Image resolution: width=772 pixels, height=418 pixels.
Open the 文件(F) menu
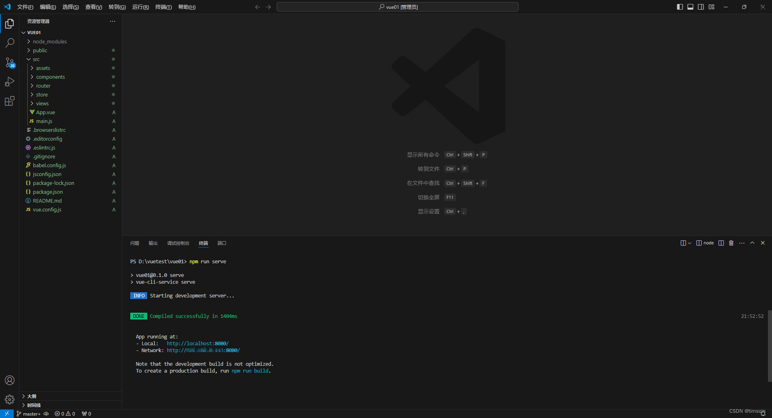pos(25,7)
